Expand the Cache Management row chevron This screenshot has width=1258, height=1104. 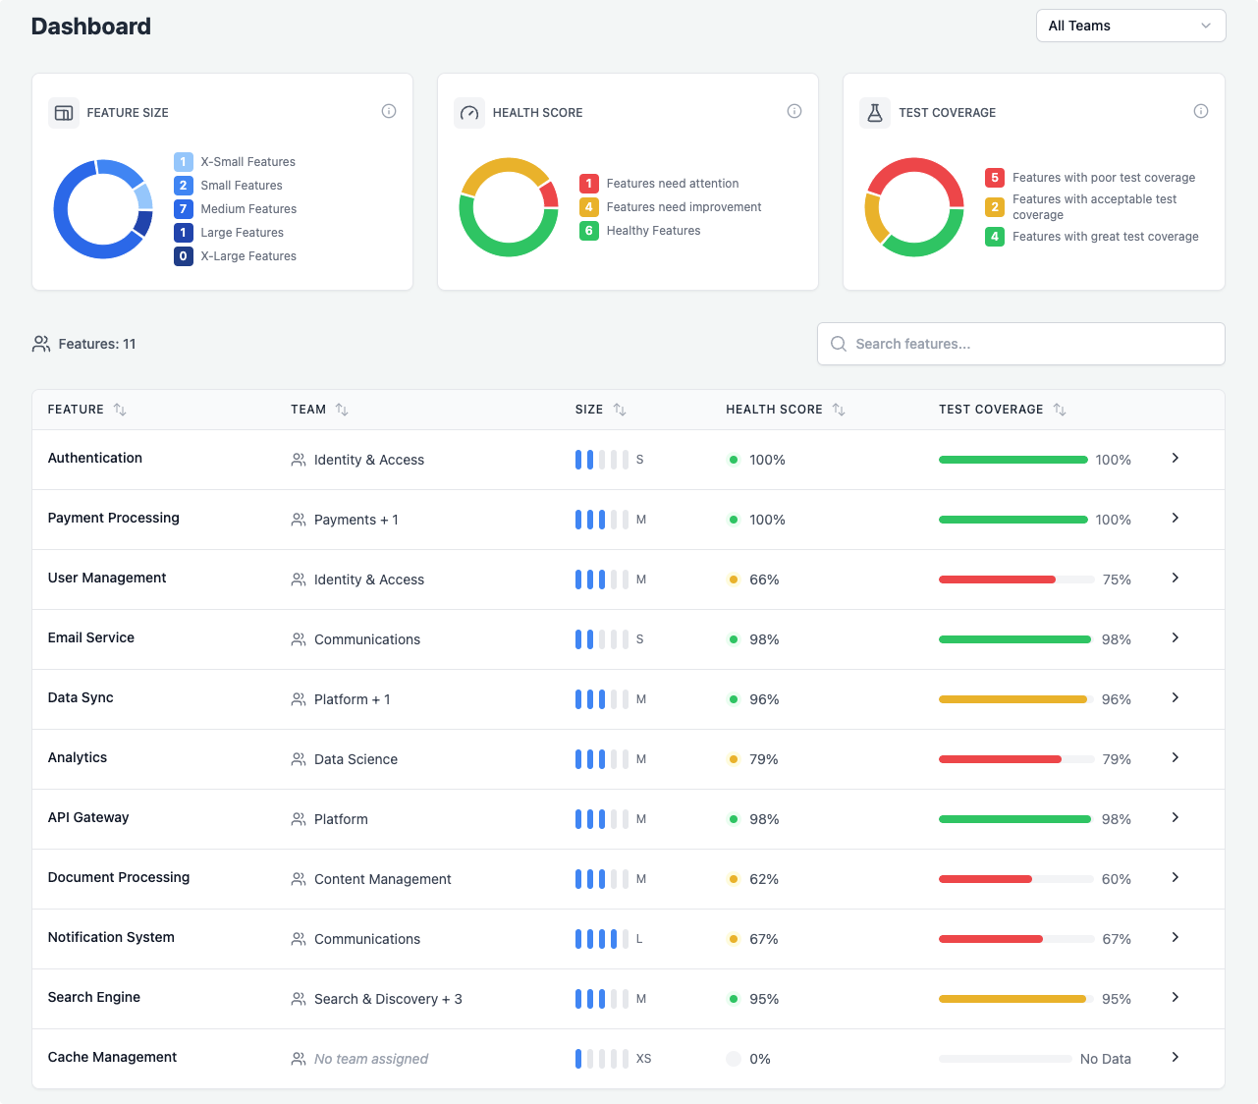pos(1175,1058)
